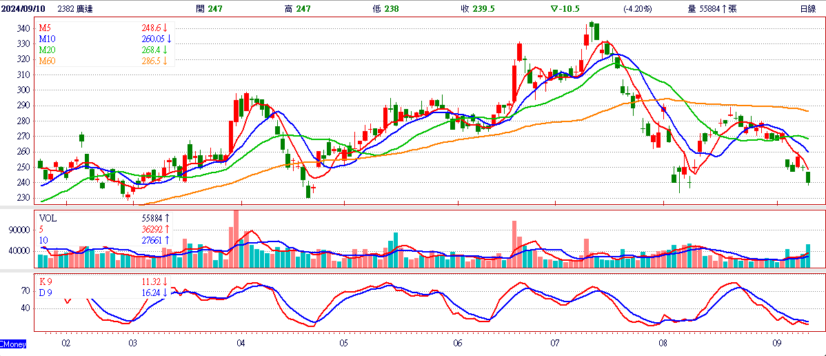Screen dimensions: 826x356
Task: Click the 70 KD axis label
Action: pyautogui.click(x=24, y=290)
